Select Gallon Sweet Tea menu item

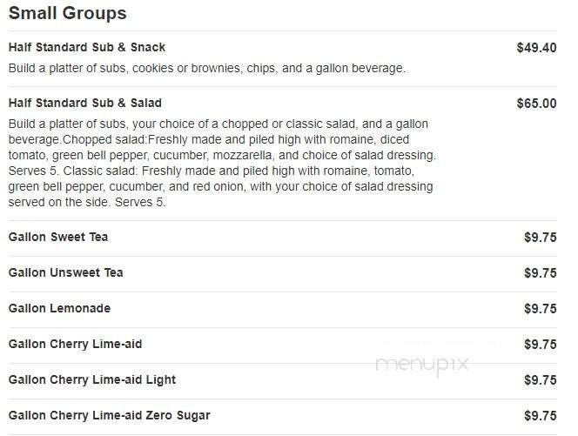(58, 238)
